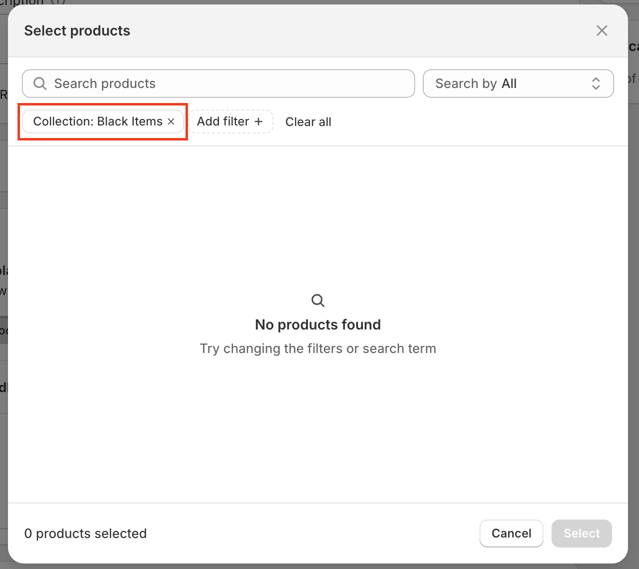Cancel the product selection

point(511,533)
